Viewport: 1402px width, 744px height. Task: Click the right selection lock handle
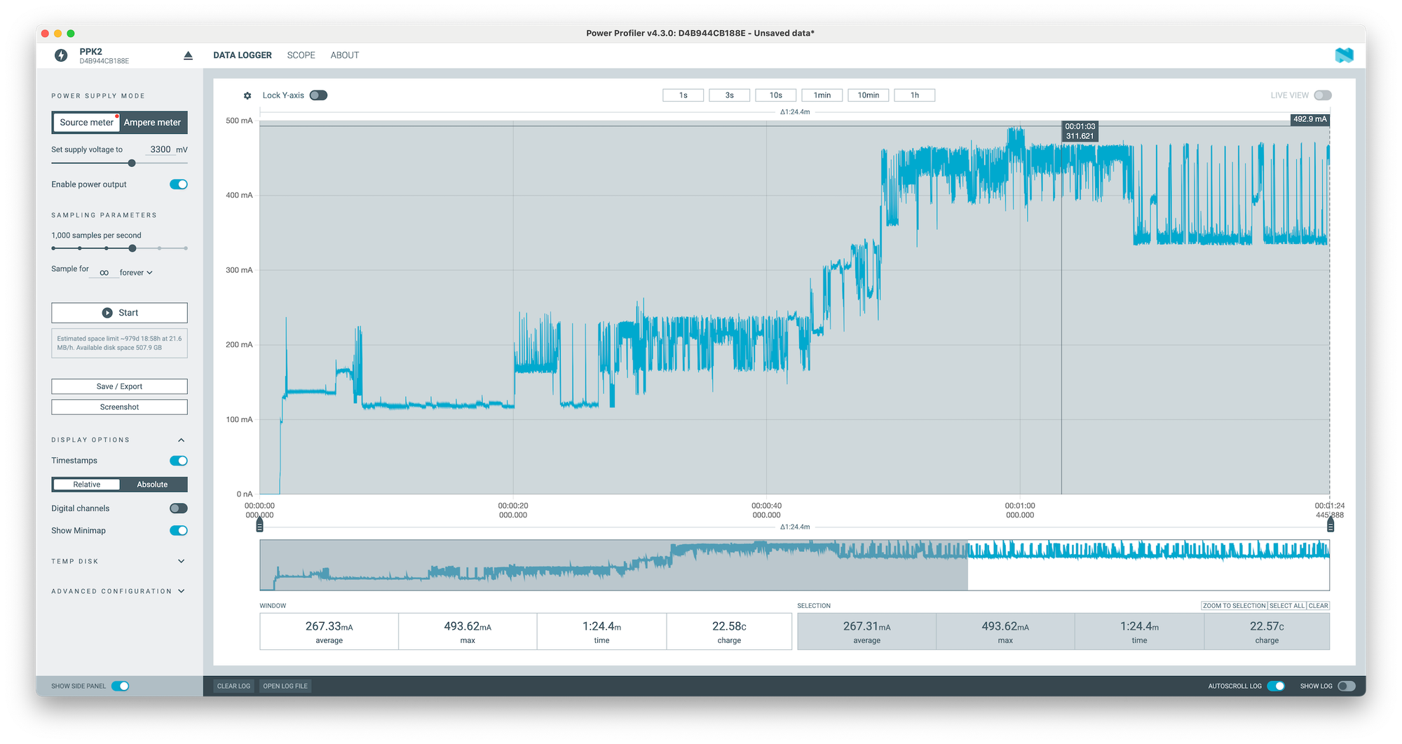(x=1330, y=525)
